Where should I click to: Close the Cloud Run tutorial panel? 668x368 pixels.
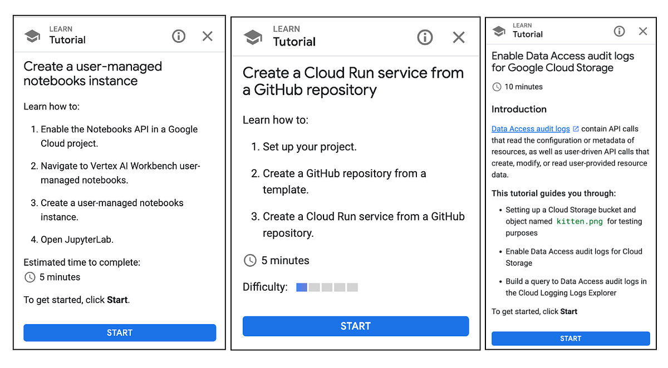click(459, 37)
